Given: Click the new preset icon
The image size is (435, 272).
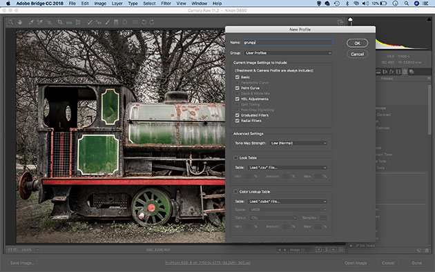Looking at the screenshot, I should coord(419,250).
